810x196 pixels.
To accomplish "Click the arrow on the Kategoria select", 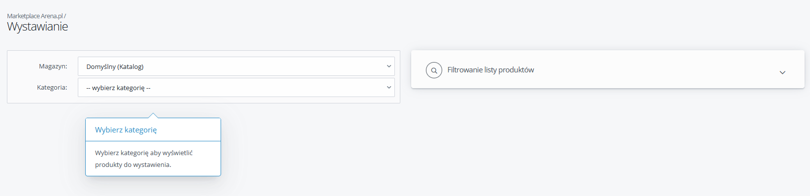I will [x=389, y=88].
